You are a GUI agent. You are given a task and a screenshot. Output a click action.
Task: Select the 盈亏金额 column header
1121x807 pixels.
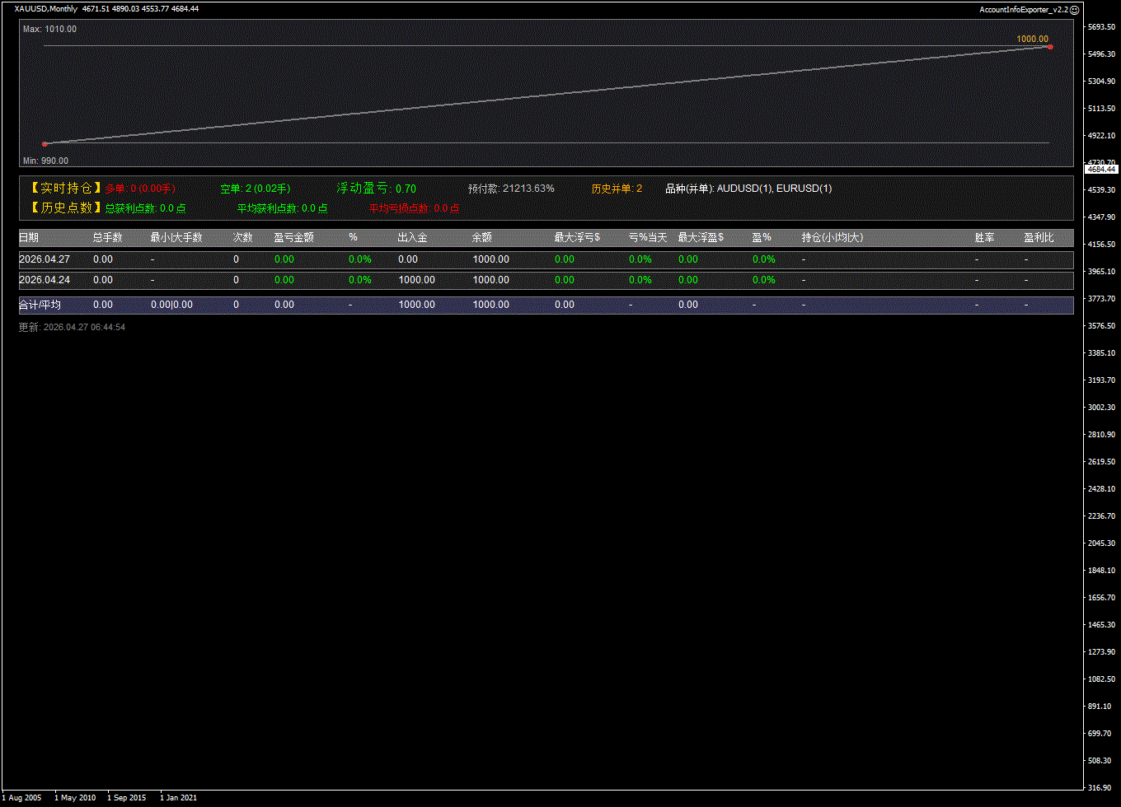293,237
